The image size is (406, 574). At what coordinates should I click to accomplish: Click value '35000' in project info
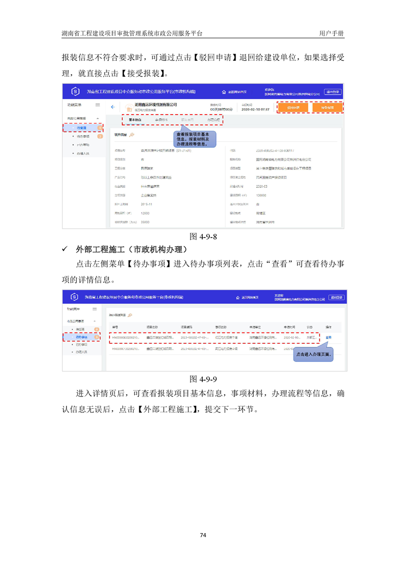pos(145,222)
